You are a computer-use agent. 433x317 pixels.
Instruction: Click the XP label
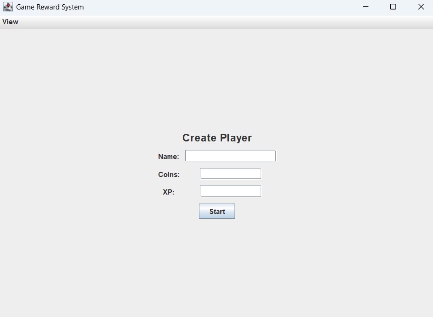pyautogui.click(x=169, y=192)
